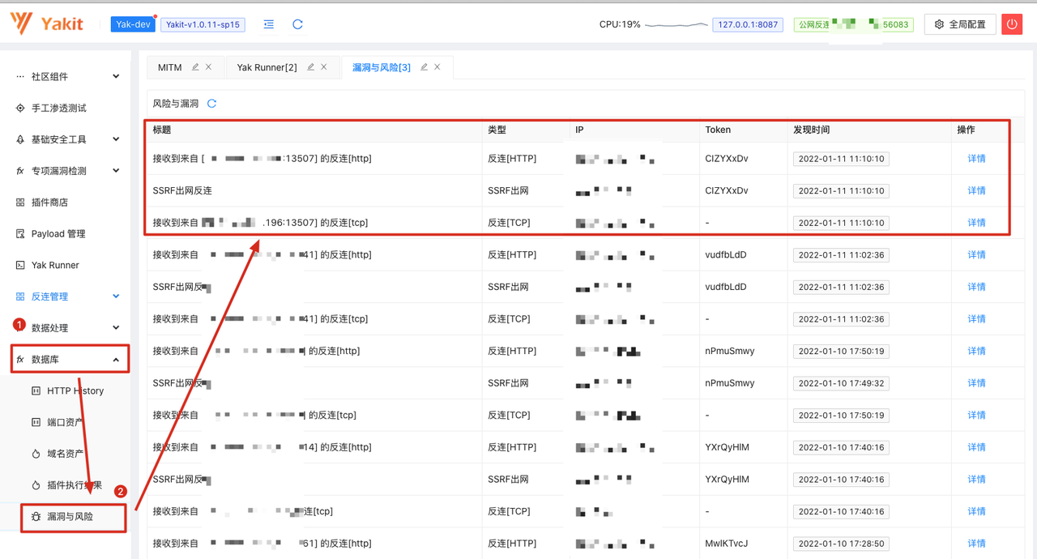This screenshot has width=1037, height=559.
Task: Open the 全局配置 settings button
Action: pos(960,24)
